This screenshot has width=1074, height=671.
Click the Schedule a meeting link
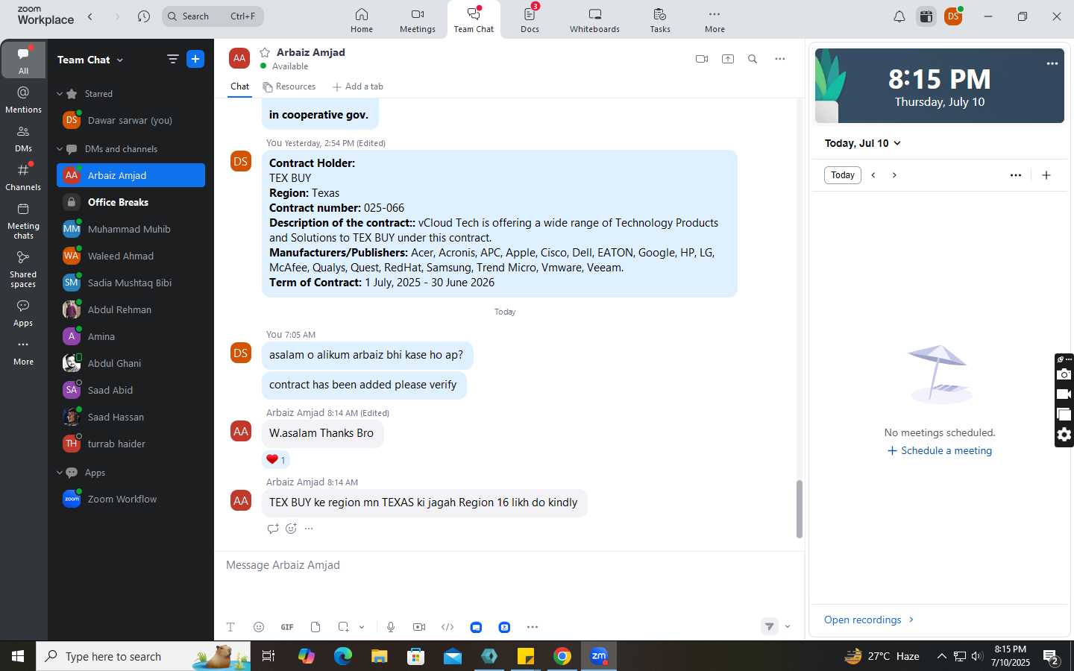click(940, 451)
